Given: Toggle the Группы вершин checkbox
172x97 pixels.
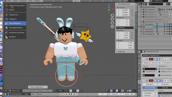Looking at the screenshot, I should tap(159, 69).
